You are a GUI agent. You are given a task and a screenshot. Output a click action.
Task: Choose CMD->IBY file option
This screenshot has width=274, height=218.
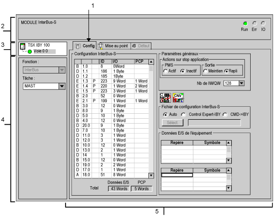(x=225, y=115)
